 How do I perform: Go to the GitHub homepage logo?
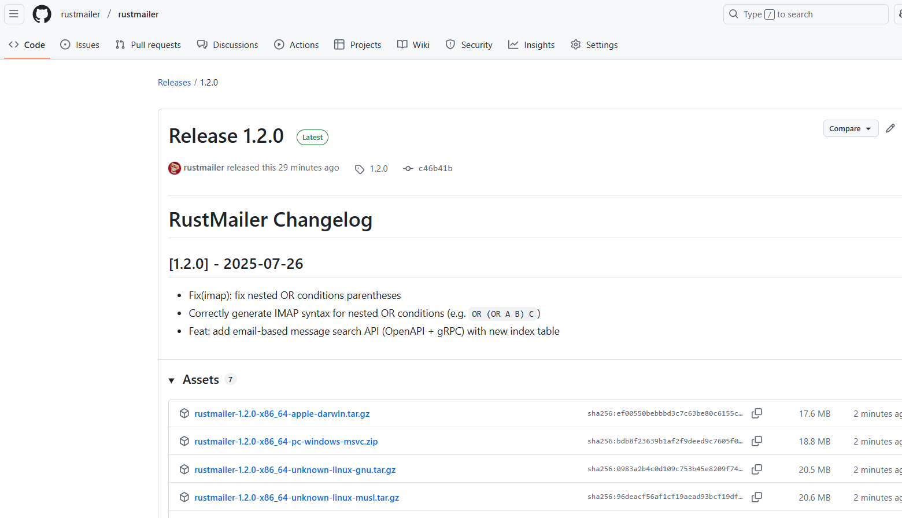(42, 14)
